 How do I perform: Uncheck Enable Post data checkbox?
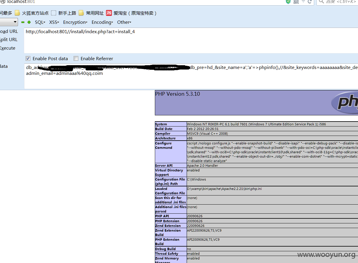28,58
